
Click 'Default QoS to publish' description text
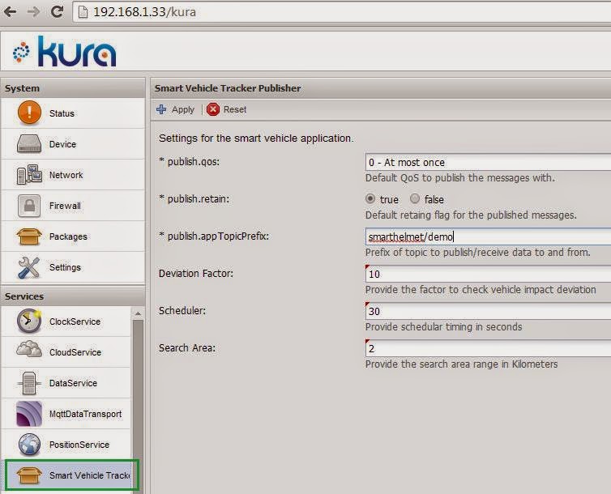[459, 178]
